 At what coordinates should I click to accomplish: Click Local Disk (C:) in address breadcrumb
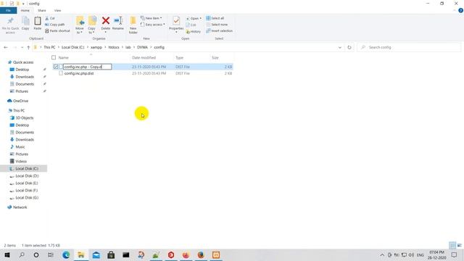click(x=72, y=47)
